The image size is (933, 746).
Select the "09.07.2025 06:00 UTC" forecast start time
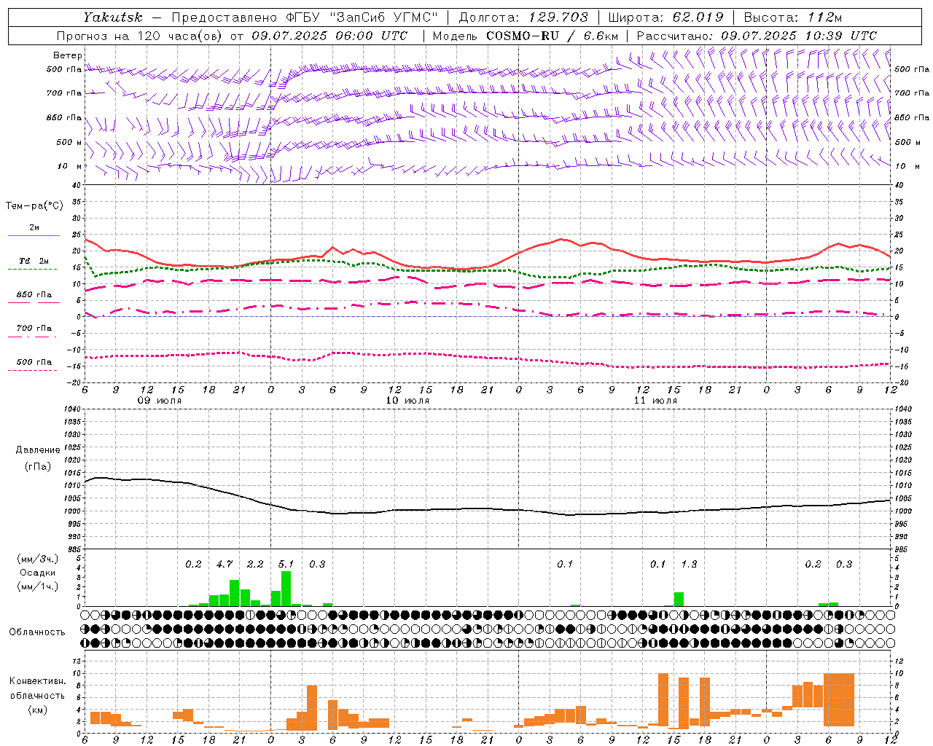[x=329, y=36]
